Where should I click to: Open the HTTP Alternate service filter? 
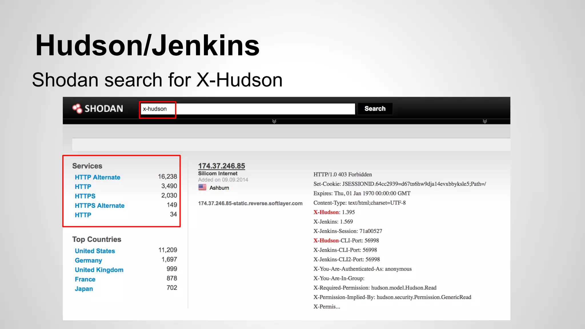click(x=97, y=177)
